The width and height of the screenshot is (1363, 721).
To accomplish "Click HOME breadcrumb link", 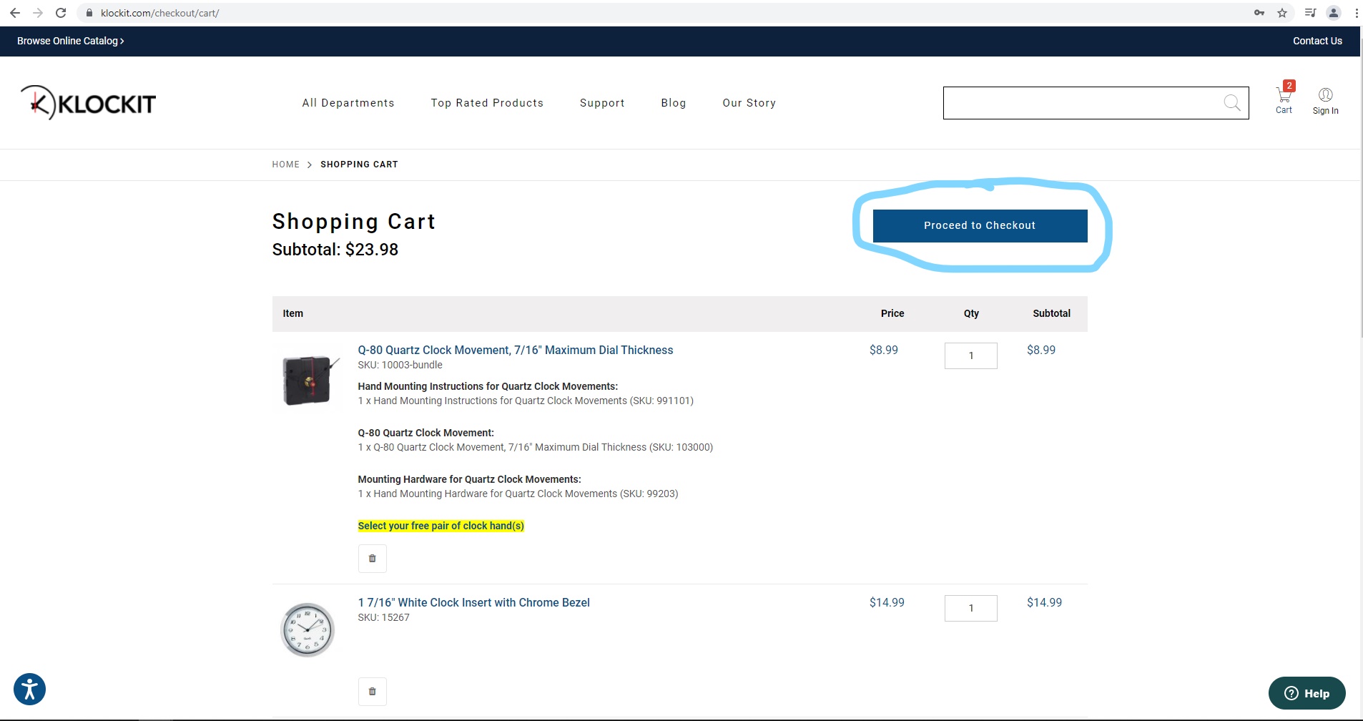I will 286,165.
